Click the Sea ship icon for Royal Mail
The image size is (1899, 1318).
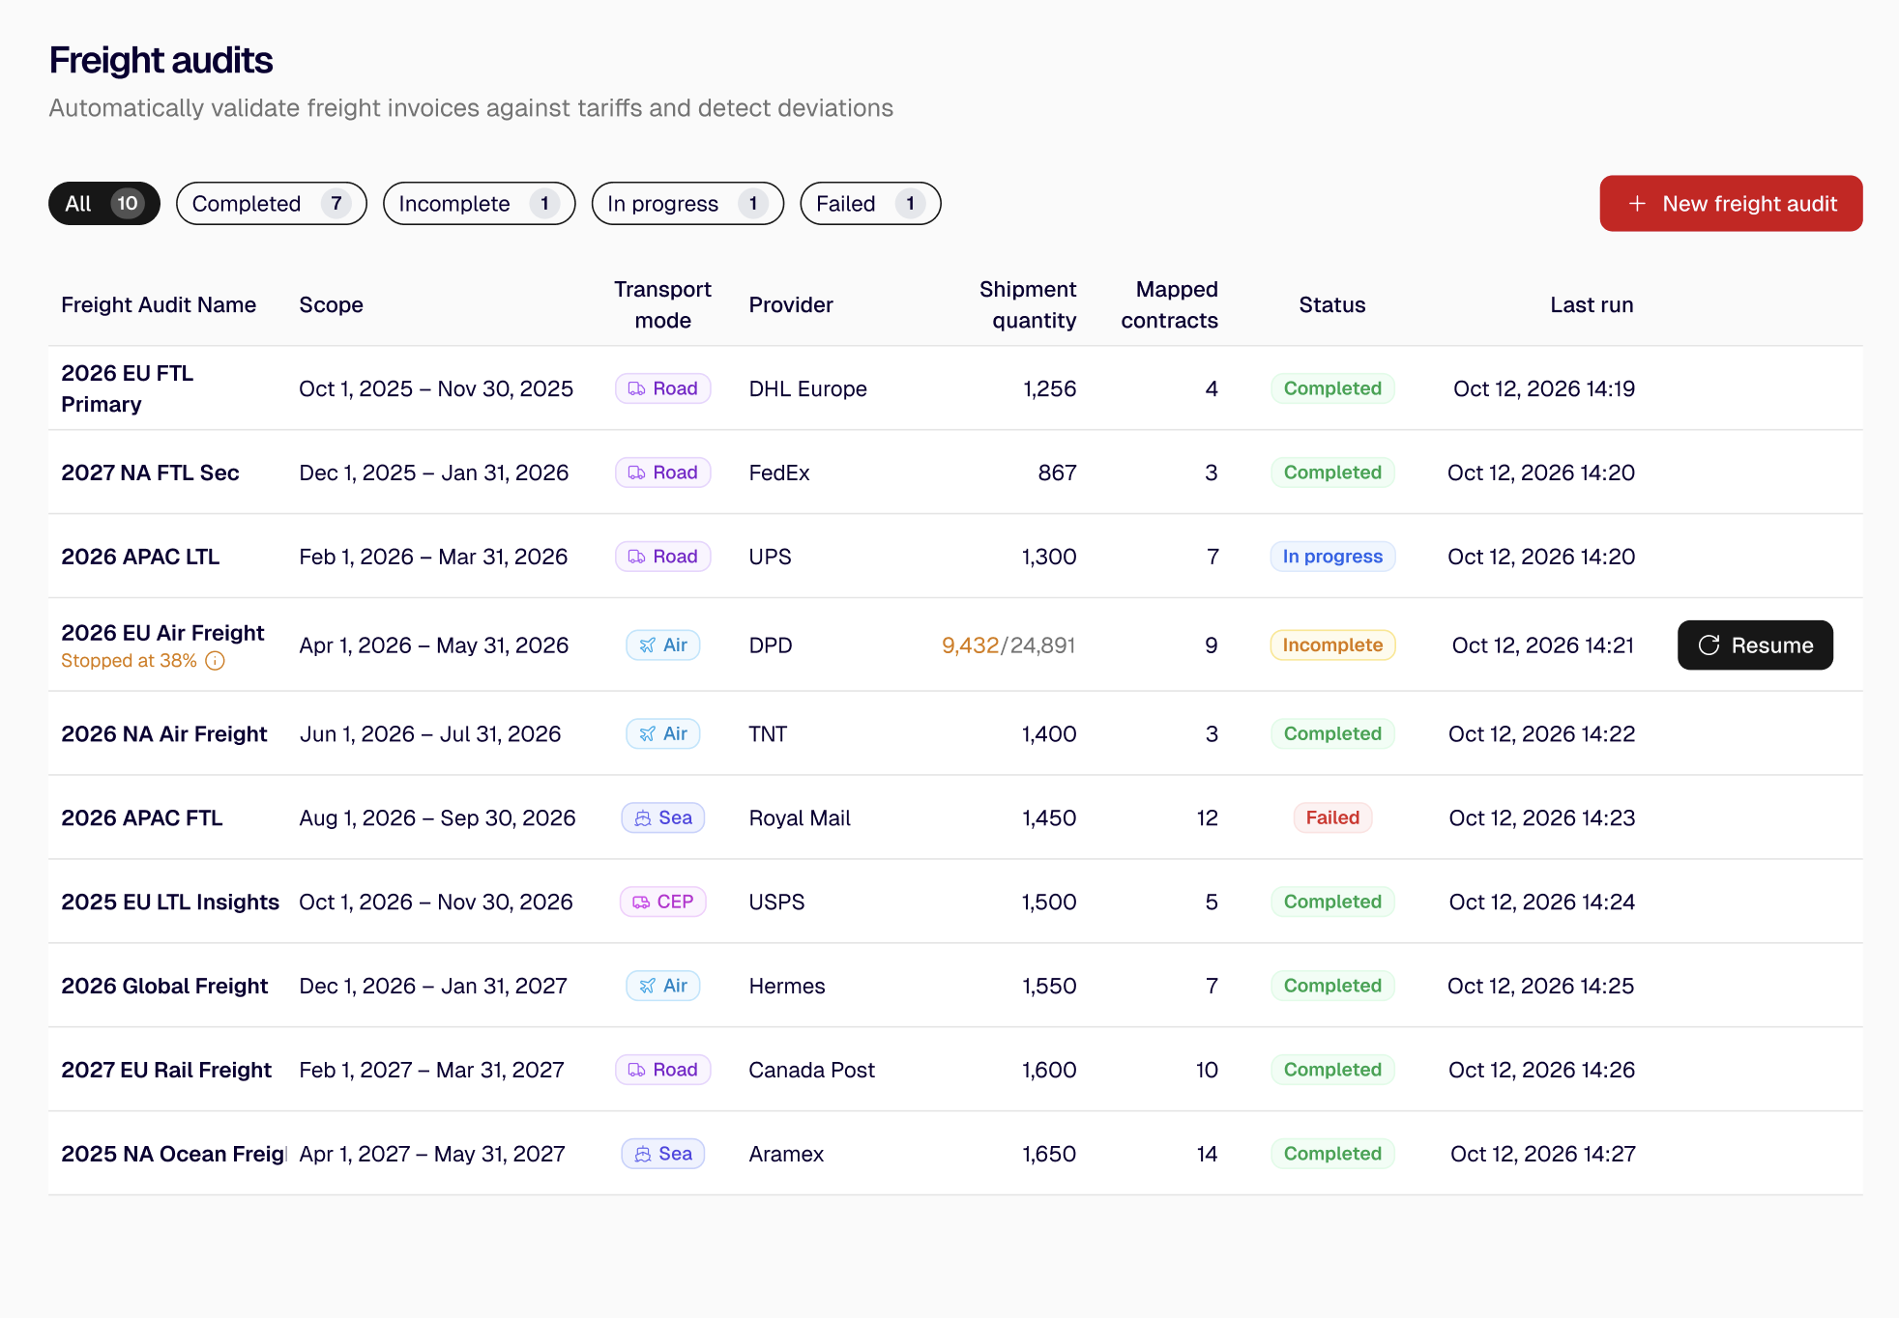point(643,818)
